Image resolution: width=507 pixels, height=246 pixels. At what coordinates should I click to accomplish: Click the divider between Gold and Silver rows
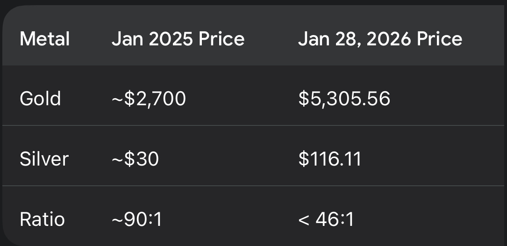point(253,125)
